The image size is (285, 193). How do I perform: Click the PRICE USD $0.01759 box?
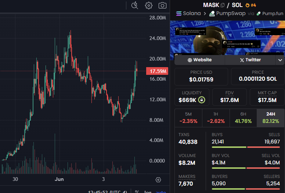click(x=201, y=76)
